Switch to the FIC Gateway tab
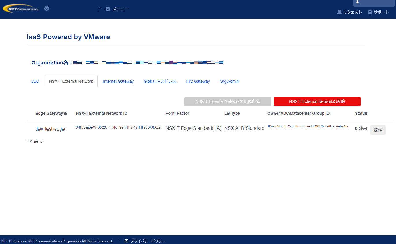This screenshot has height=244, width=396. click(198, 81)
